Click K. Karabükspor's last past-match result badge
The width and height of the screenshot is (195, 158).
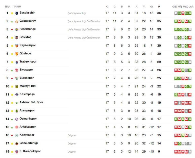[190, 152]
